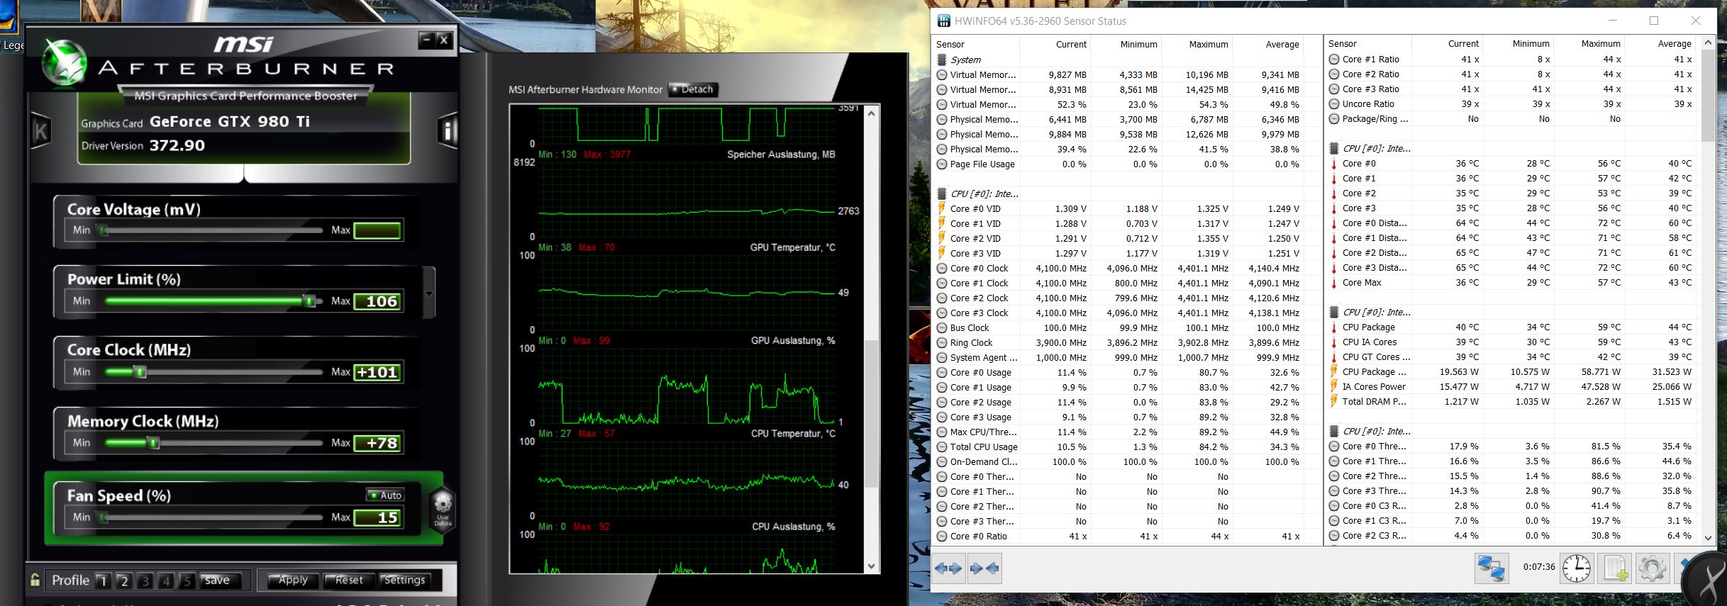The width and height of the screenshot is (1727, 606).
Task: Select Afterburner profile 5
Action: tap(187, 580)
